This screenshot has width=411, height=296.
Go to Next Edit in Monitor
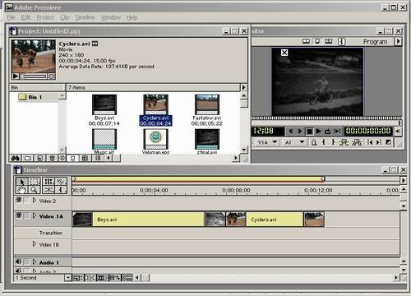click(379, 142)
